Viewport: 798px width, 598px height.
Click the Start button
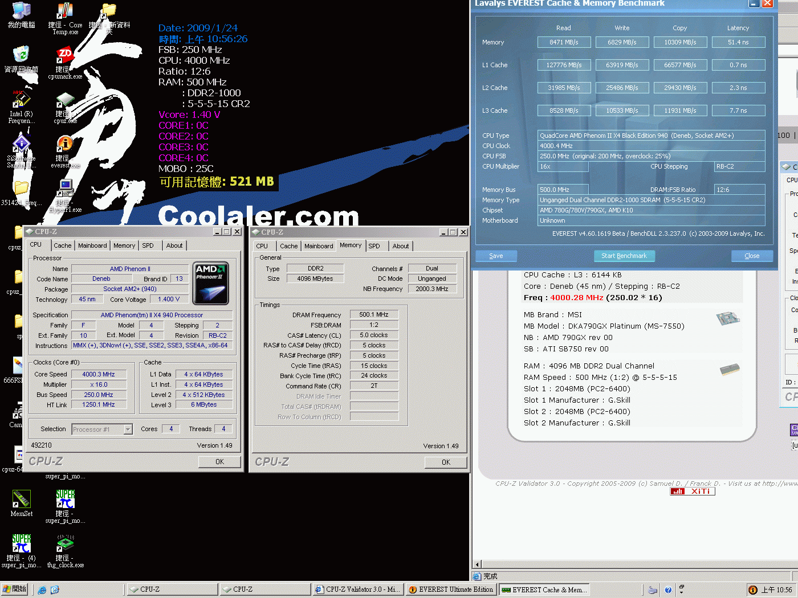15,589
